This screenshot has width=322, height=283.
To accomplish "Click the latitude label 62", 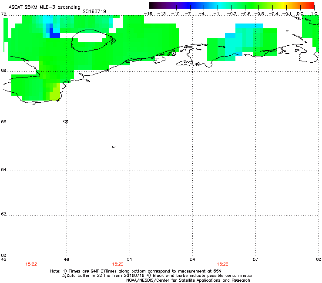I will pyautogui.click(x=3, y=214).
